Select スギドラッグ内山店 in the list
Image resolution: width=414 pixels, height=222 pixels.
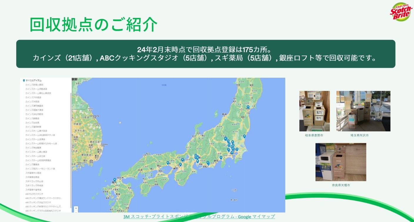point(34,181)
